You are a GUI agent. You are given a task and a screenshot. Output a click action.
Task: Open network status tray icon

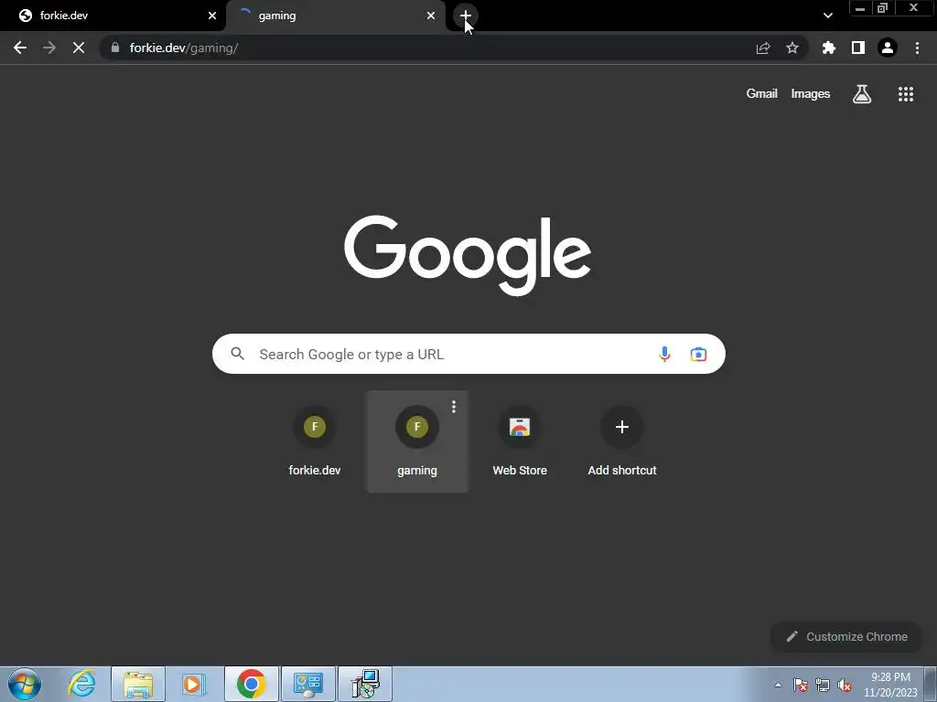click(823, 685)
